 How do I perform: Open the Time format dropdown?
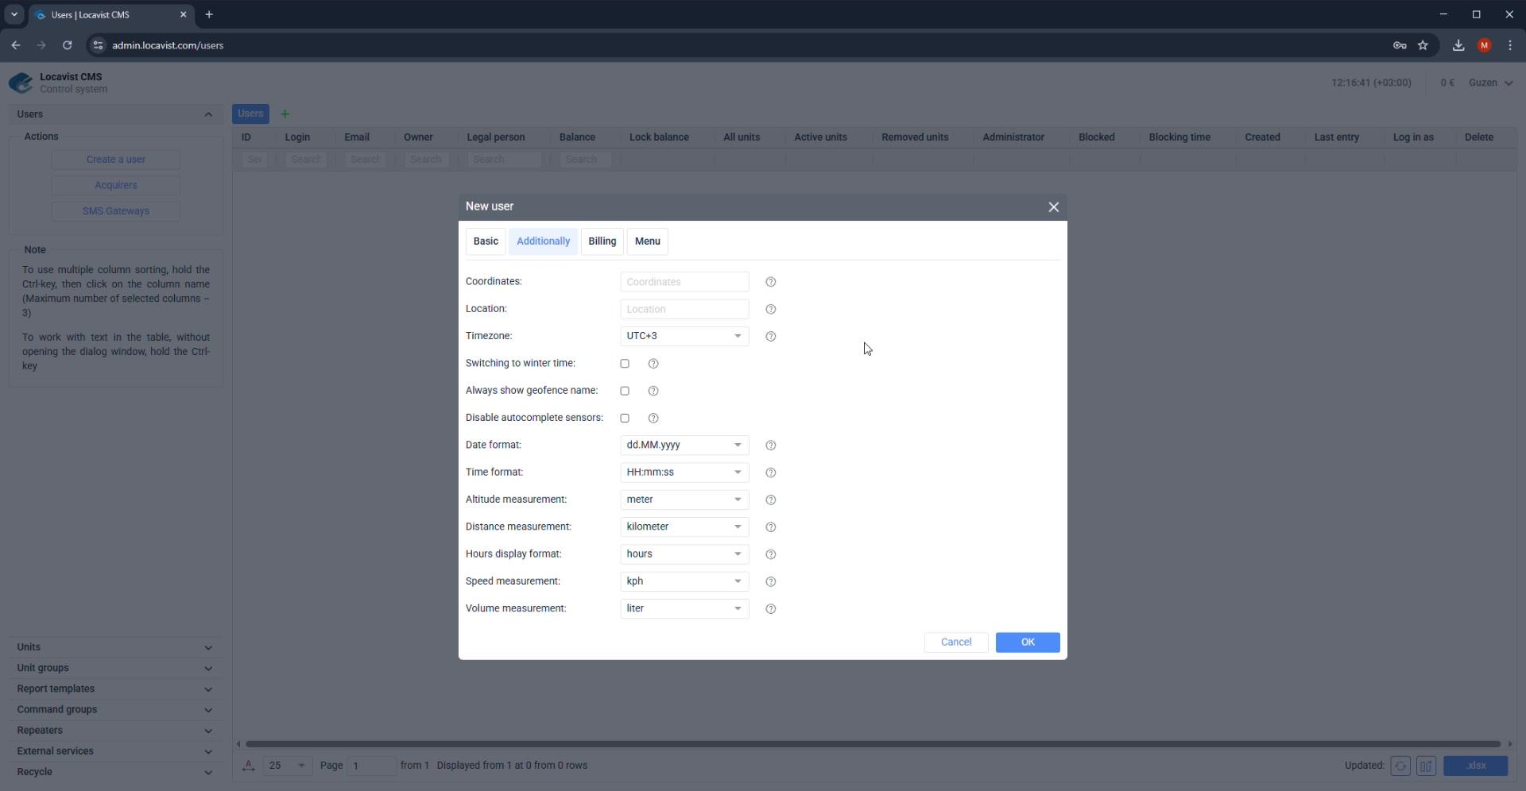tap(684, 473)
